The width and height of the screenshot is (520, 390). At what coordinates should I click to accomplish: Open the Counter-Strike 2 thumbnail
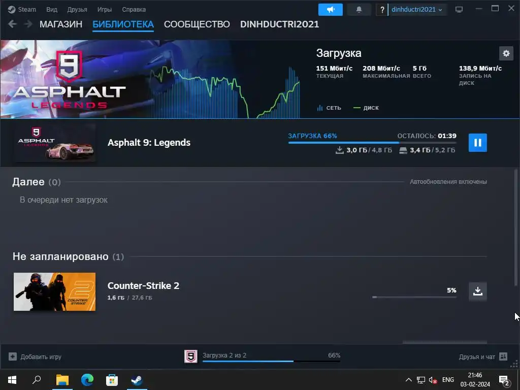point(54,291)
